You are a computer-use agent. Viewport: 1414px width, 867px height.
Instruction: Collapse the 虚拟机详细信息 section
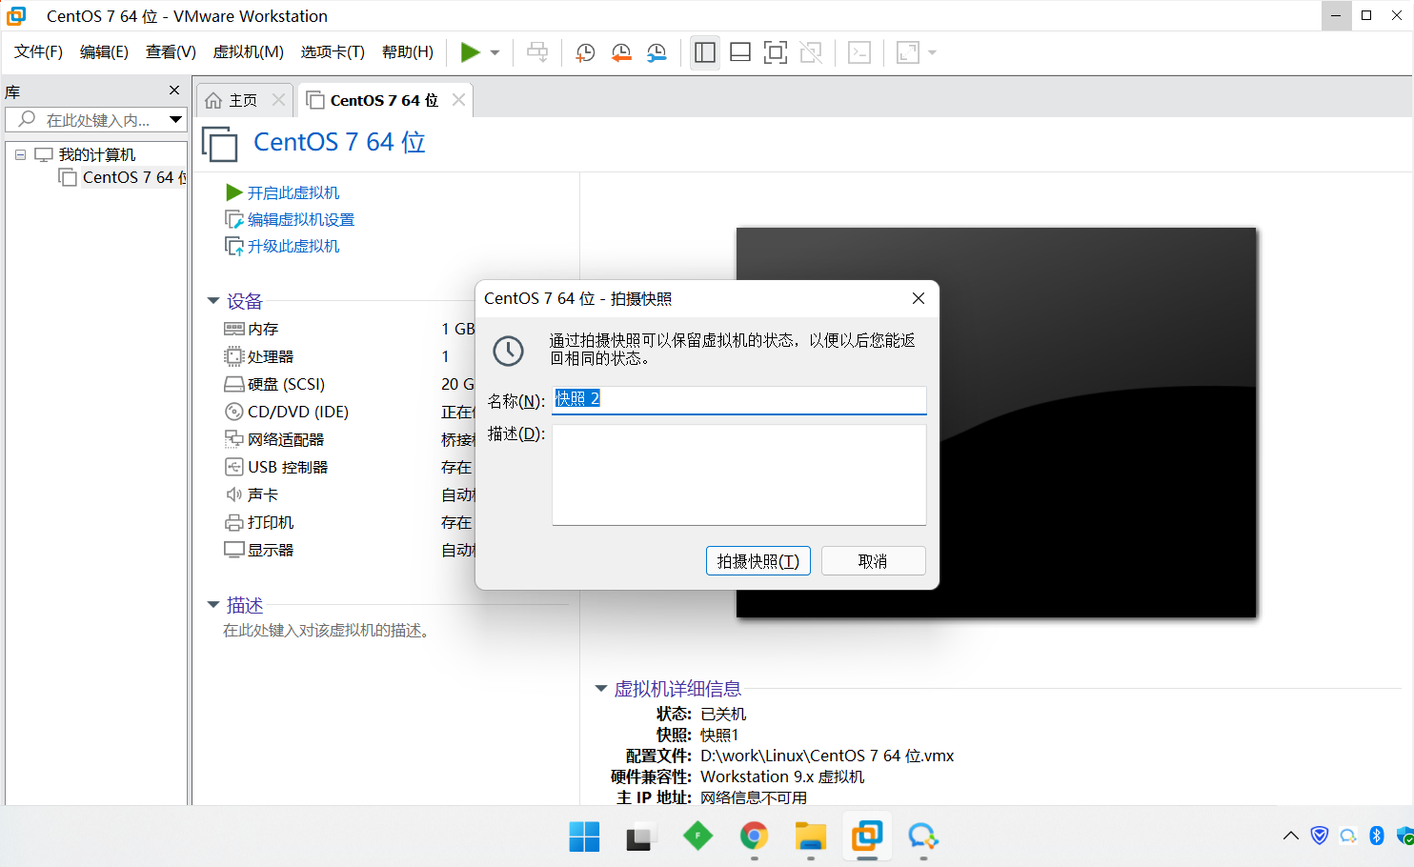click(600, 688)
